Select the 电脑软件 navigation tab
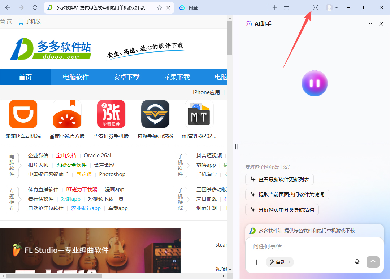Viewport: 390px width, 279px height. click(76, 77)
